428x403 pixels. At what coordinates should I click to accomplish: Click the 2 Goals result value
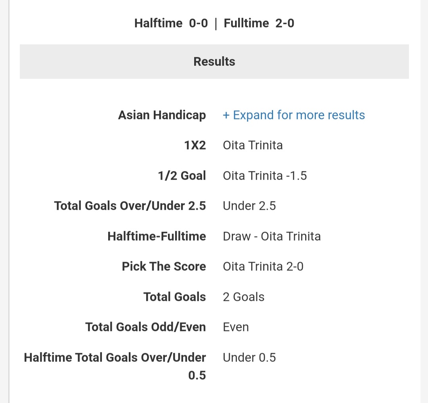(x=243, y=297)
